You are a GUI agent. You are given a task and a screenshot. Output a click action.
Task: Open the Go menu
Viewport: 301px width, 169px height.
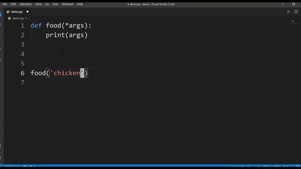point(47,4)
